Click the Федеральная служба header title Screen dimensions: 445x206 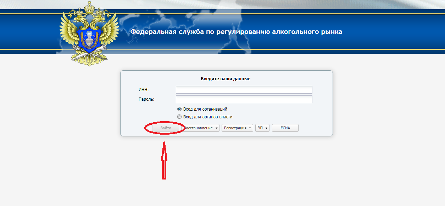click(x=237, y=32)
